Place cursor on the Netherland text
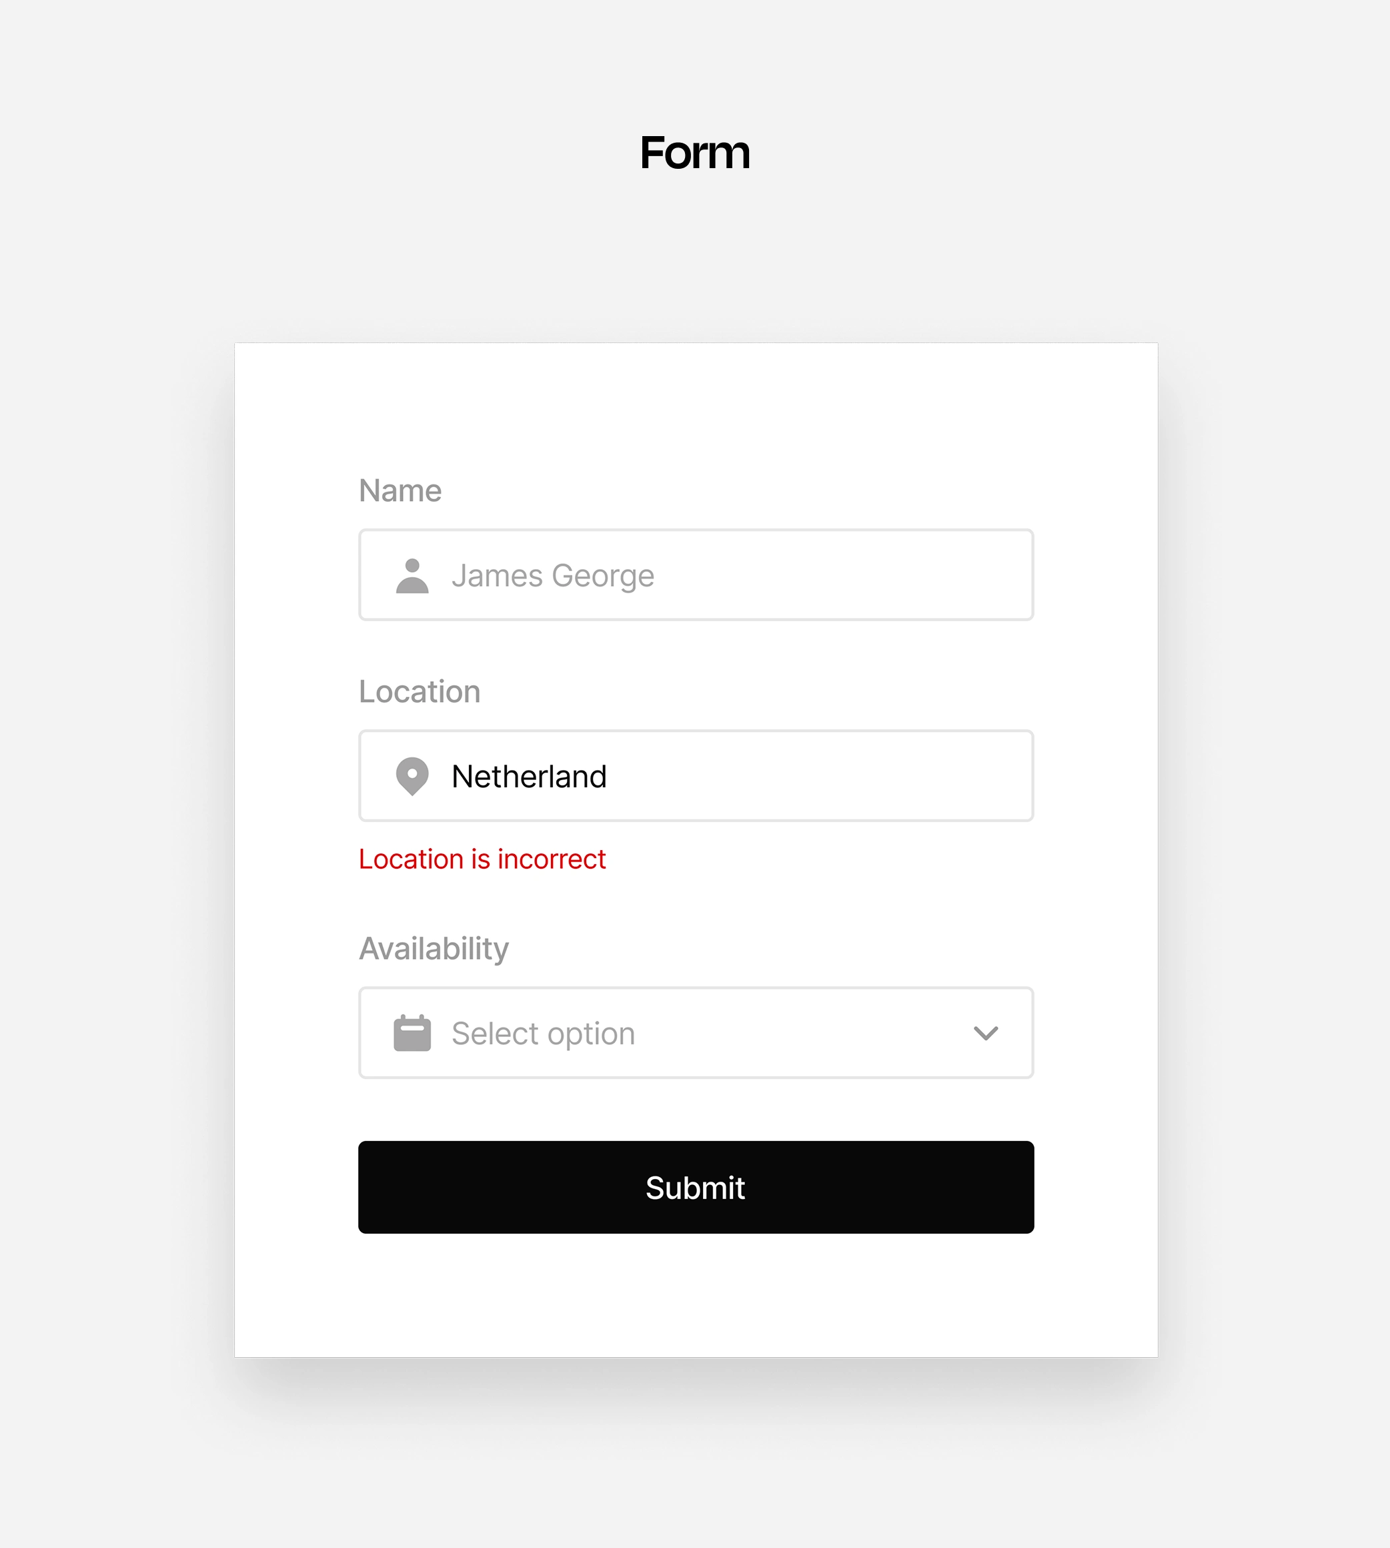This screenshot has height=1548, width=1390. (x=528, y=776)
